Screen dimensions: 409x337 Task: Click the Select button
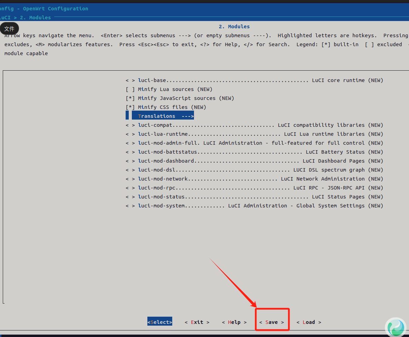[x=160, y=322]
